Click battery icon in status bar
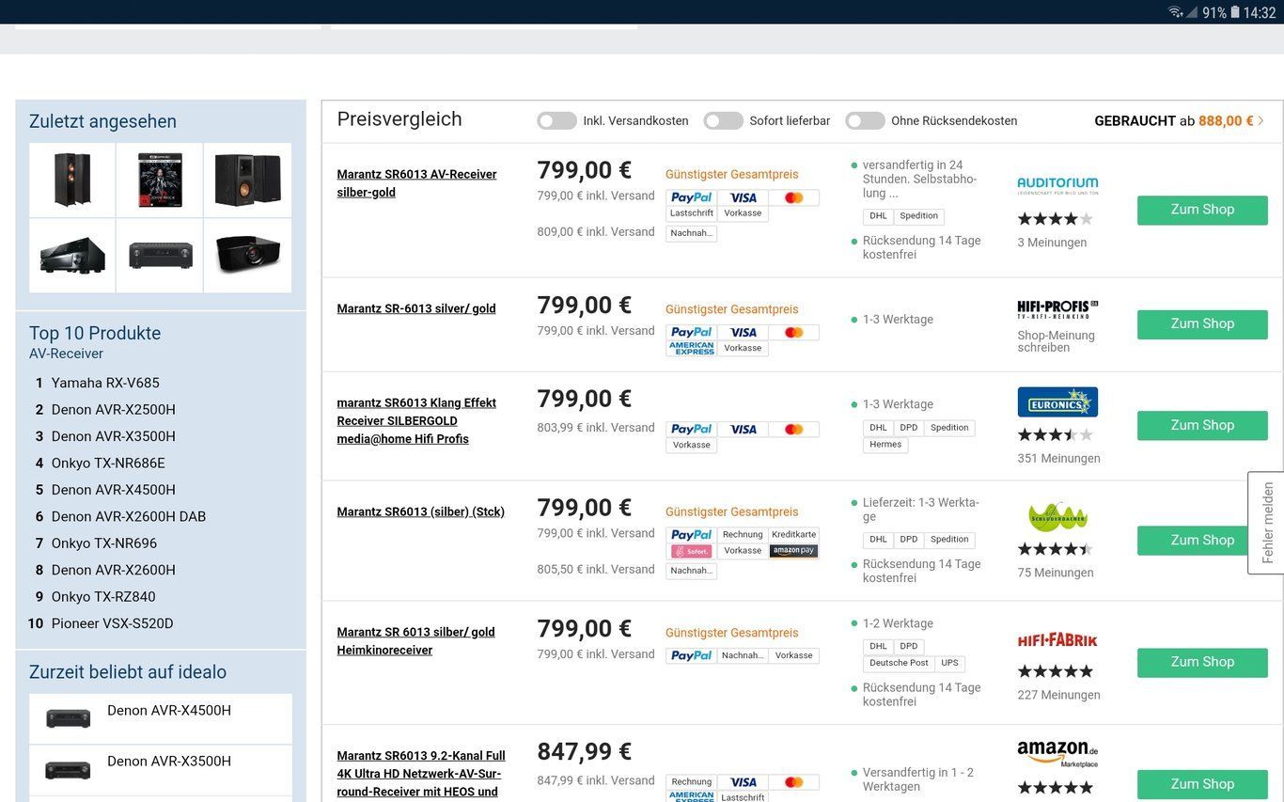 point(1235,12)
